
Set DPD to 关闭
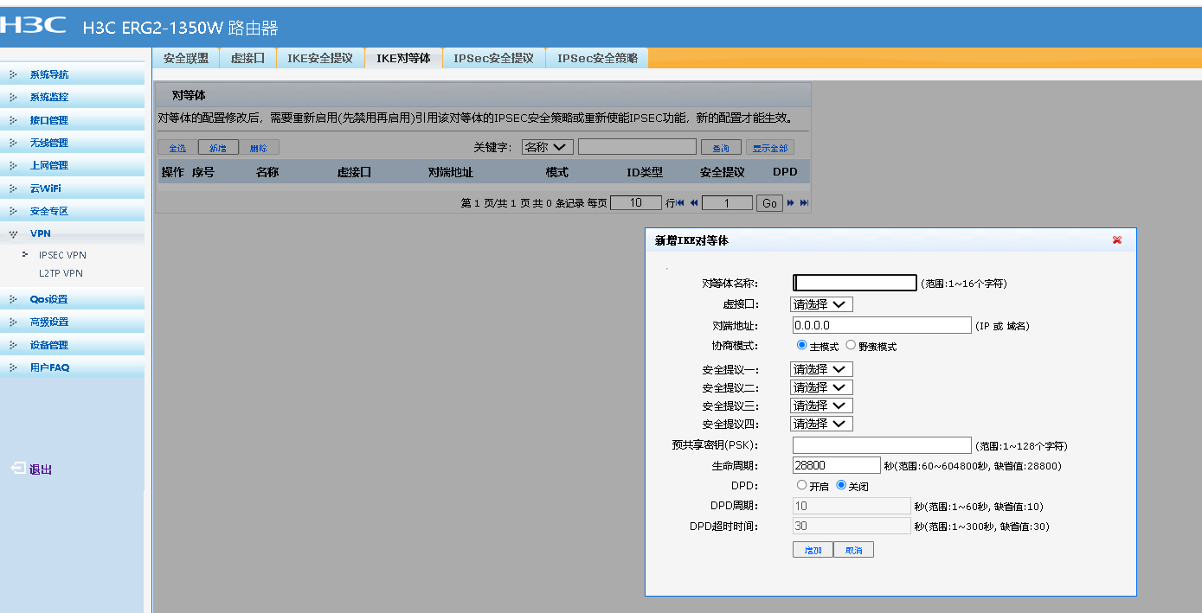pos(841,485)
